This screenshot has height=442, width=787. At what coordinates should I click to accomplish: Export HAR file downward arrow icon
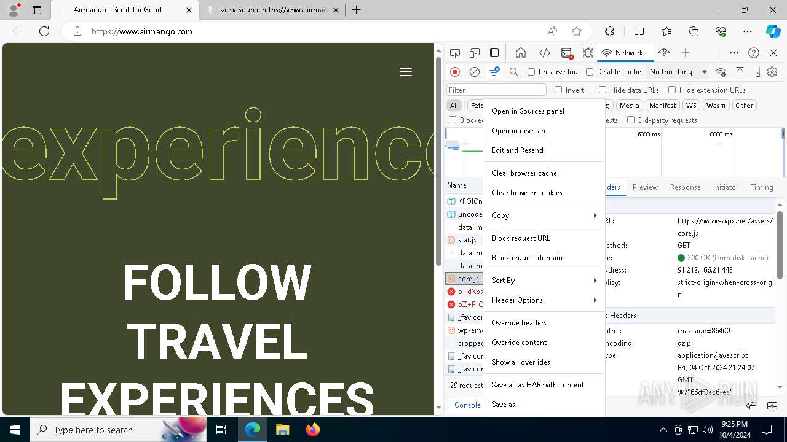tap(758, 72)
